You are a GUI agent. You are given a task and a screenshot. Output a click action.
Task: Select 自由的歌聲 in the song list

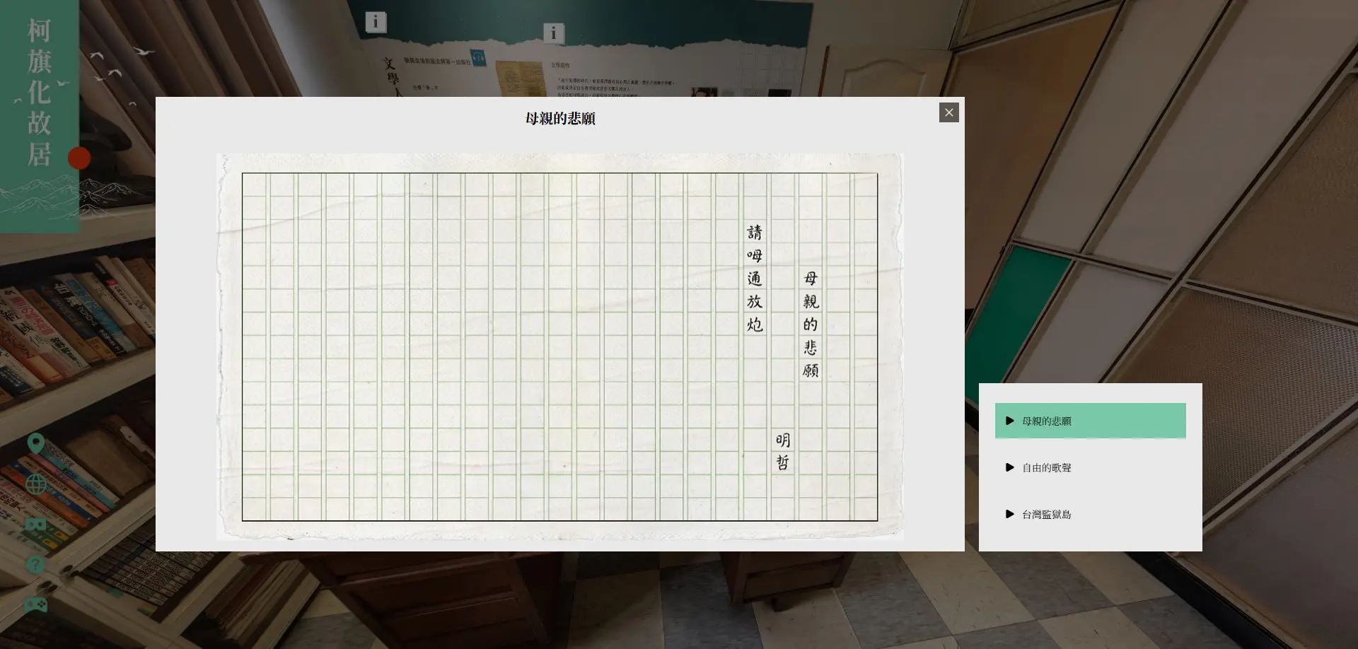[1046, 467]
